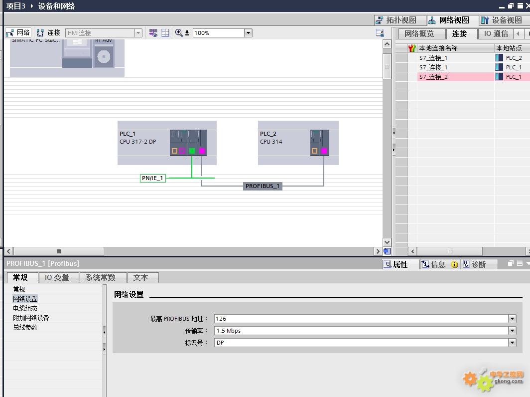Open transmission rate 1.5 Mbps dropdown
This screenshot has width=530, height=397.
pos(512,331)
